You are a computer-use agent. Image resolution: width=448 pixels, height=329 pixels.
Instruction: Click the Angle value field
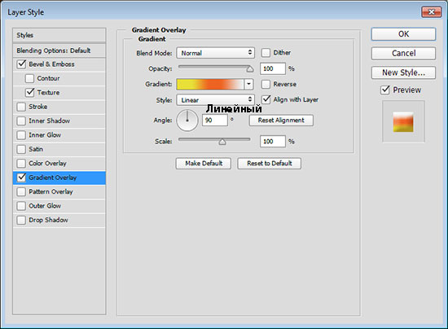click(x=215, y=121)
